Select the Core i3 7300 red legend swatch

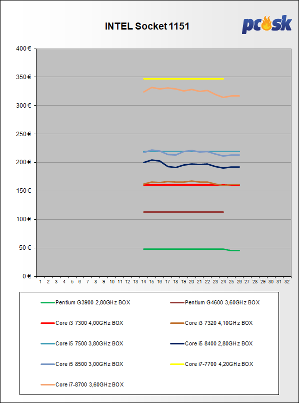[47, 323]
